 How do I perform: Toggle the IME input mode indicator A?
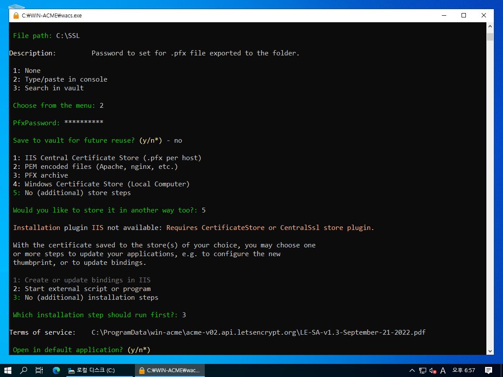tap(443, 370)
